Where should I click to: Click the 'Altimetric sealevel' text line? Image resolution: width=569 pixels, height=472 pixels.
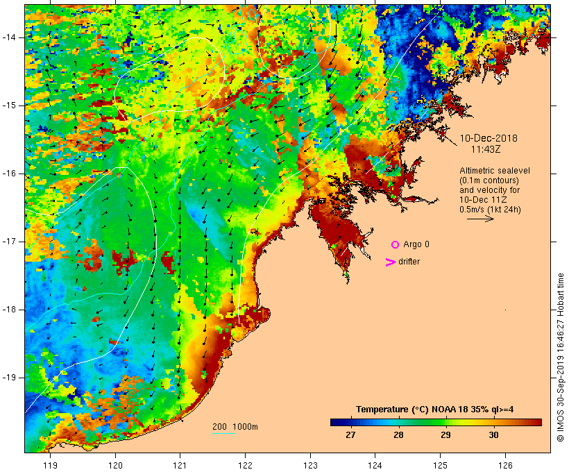coord(495,171)
